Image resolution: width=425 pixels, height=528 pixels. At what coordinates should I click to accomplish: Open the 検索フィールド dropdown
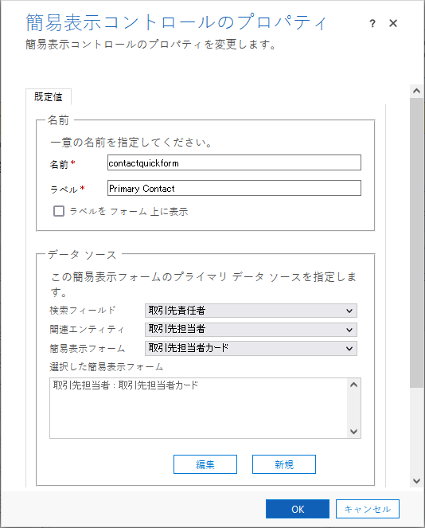[x=251, y=311]
